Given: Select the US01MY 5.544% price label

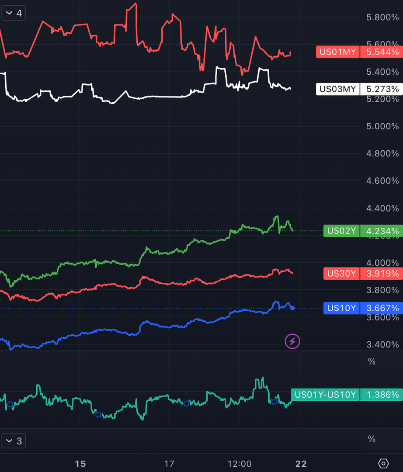Looking at the screenshot, I should pyautogui.click(x=358, y=52).
